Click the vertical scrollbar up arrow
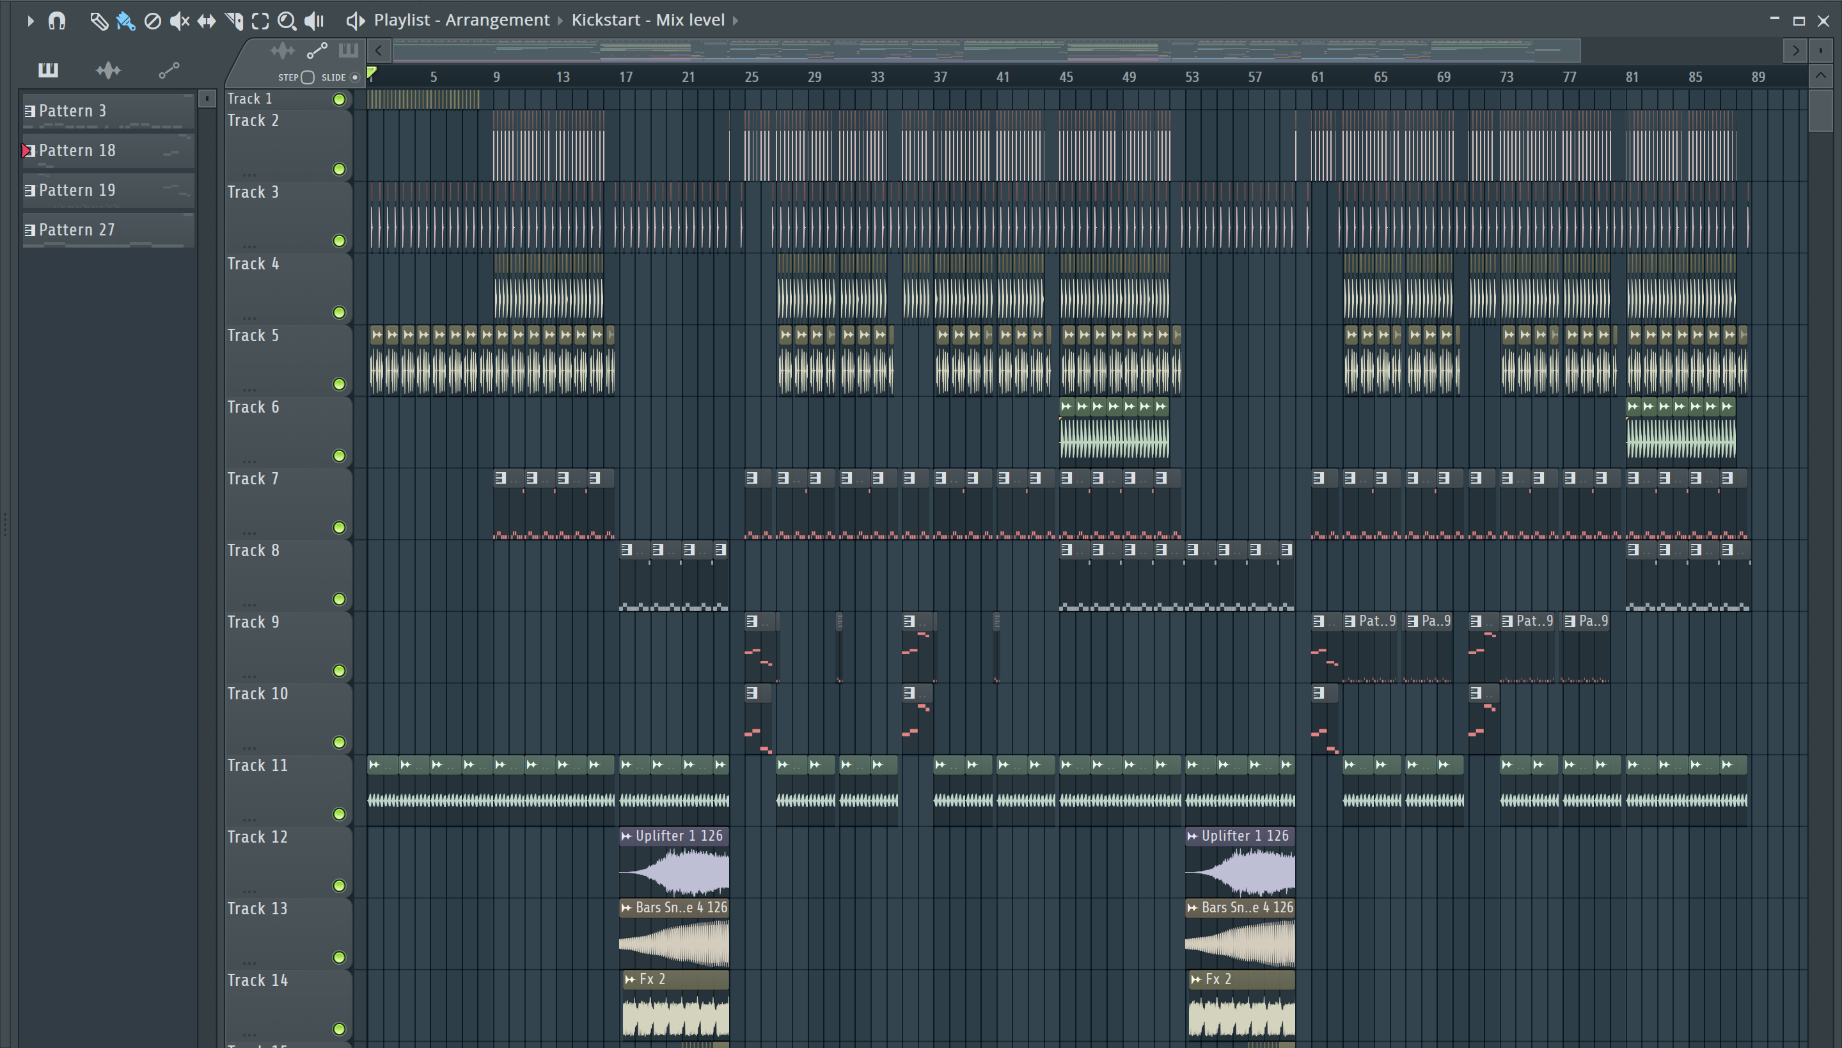Screen dimensions: 1842x1048 pos(1820,76)
